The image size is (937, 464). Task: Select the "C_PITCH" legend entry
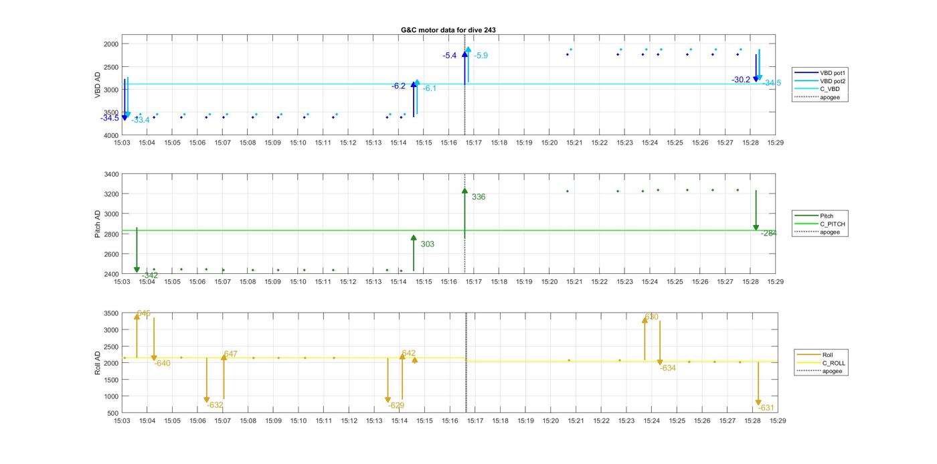820,224
